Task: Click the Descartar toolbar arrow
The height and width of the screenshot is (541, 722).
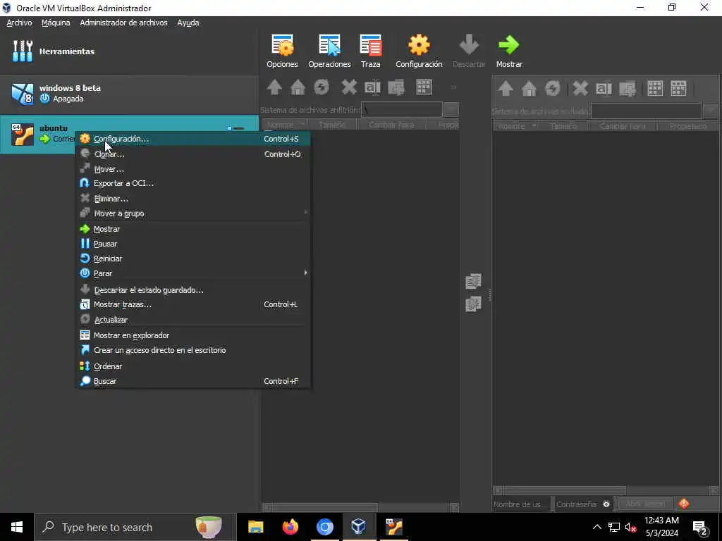Action: coord(469,51)
